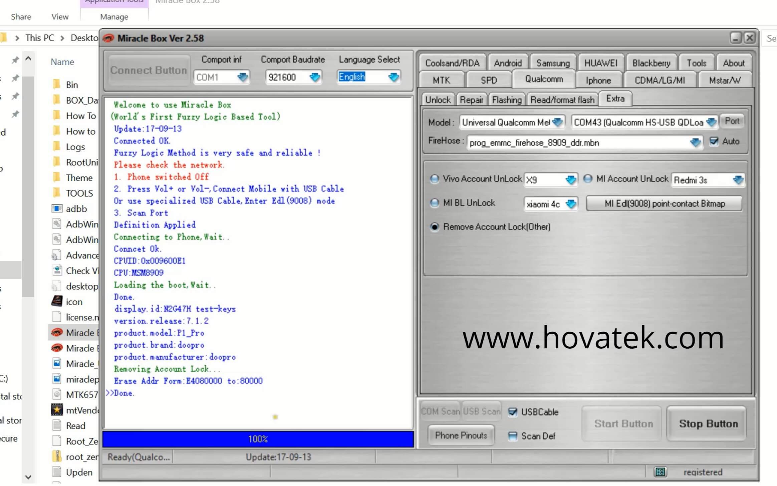Open the Share ribbon tab in Explorer
Viewport: 777px width, 486px height.
coord(21,17)
